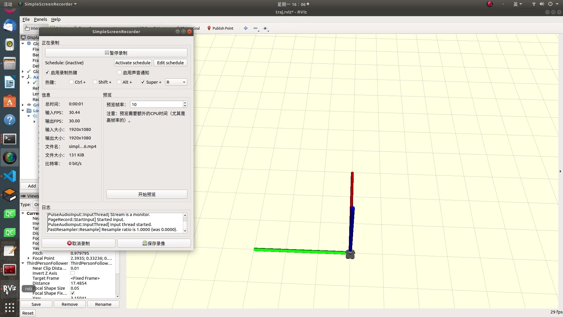
Task: Click the eye view icon in toolbar
Action: click(265, 28)
